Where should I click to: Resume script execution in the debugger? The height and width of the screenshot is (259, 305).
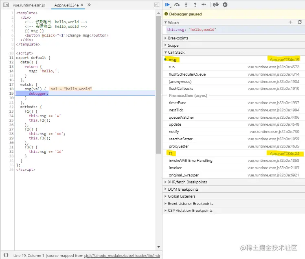(x=167, y=5)
